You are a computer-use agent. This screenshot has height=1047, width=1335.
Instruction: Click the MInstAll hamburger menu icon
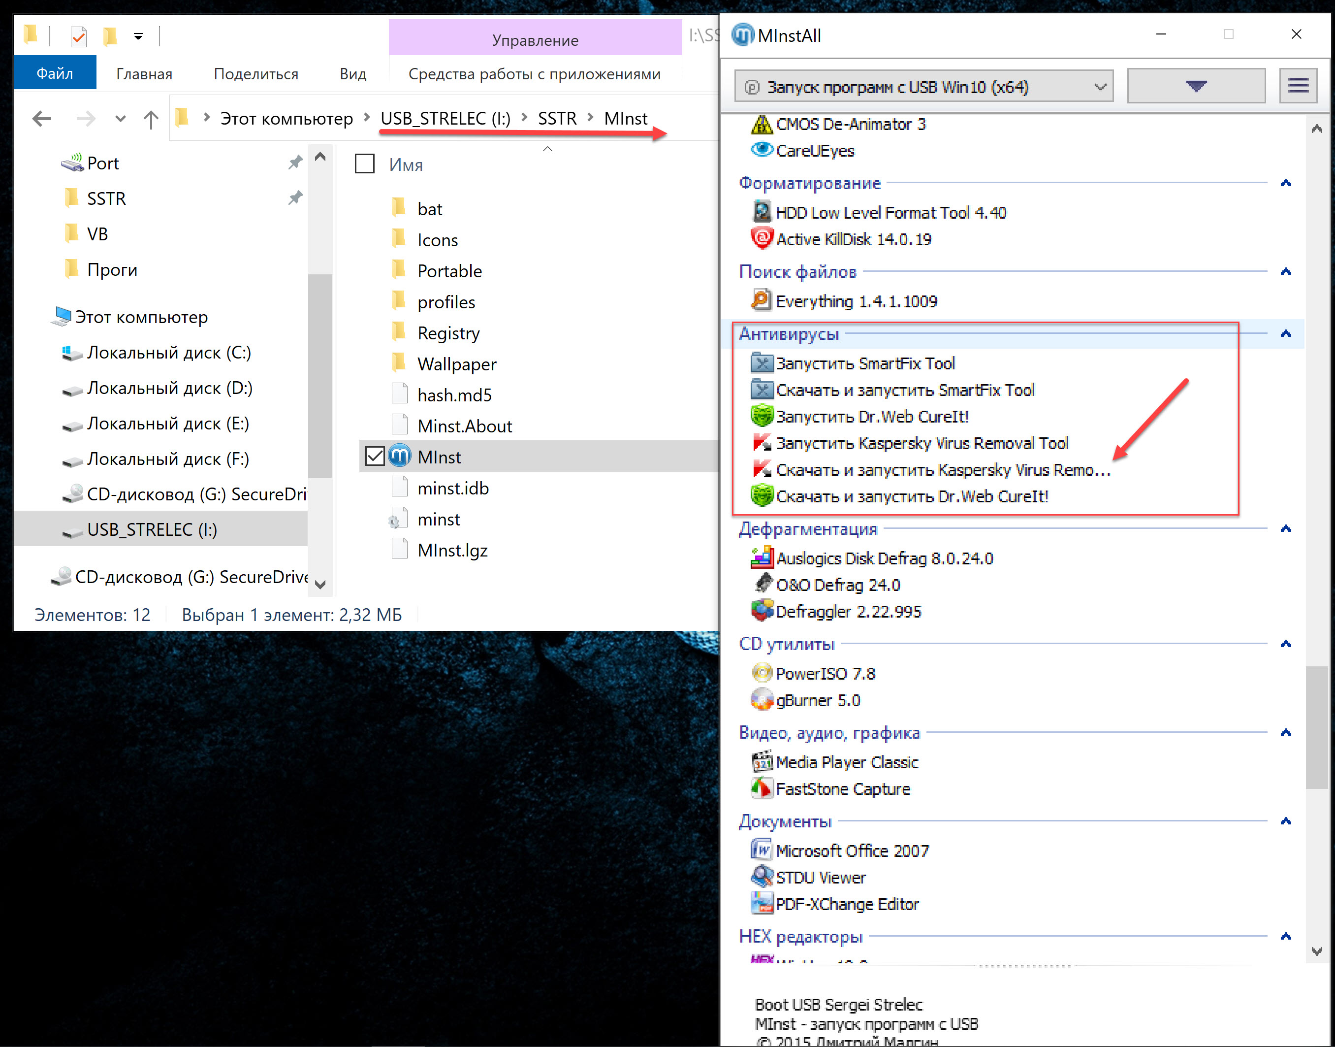pos(1298,86)
